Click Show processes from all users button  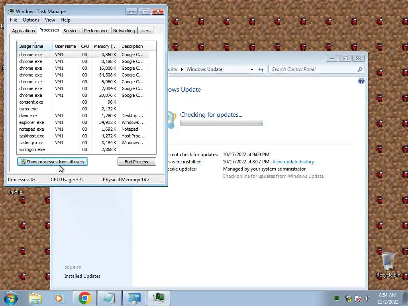tap(53, 162)
